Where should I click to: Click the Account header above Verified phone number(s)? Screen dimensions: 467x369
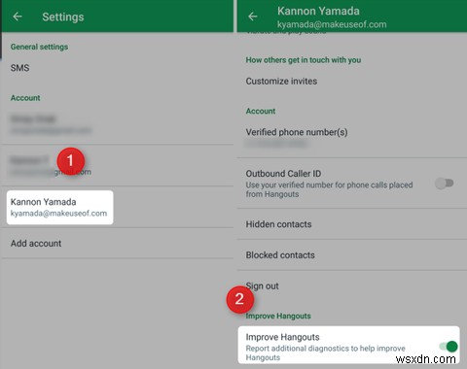pos(261,111)
